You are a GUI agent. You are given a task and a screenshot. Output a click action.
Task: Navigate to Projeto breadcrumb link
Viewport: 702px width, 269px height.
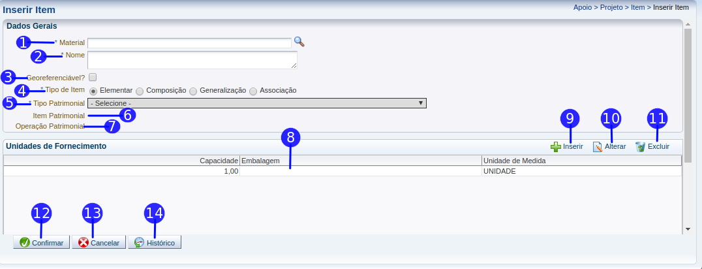coord(611,8)
